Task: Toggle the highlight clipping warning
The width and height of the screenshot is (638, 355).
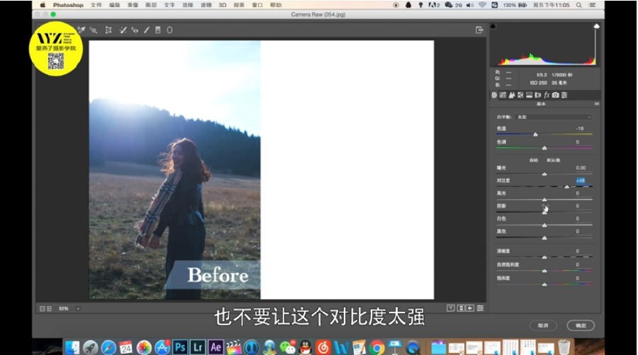Action: click(596, 26)
